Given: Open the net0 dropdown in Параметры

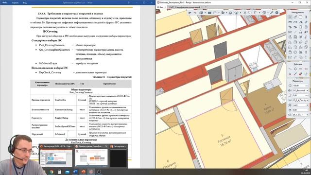Looking at the screenshot, I should point(301,105).
